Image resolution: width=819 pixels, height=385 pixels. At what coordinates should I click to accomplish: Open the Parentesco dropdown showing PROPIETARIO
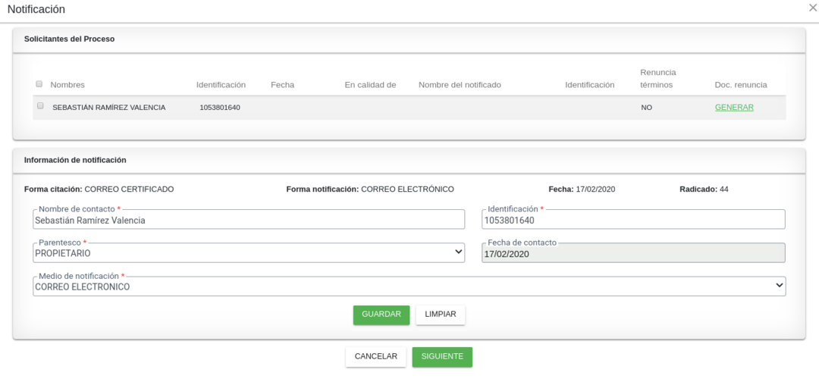[x=249, y=253]
